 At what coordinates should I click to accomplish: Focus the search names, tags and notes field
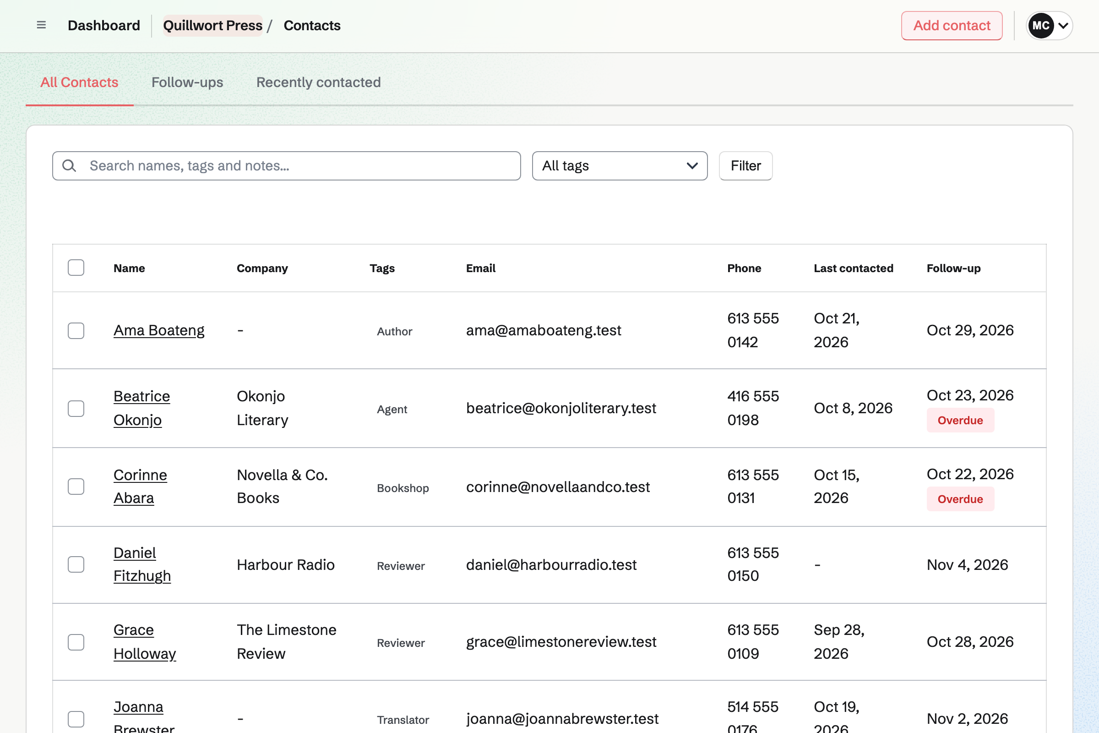pyautogui.click(x=287, y=165)
